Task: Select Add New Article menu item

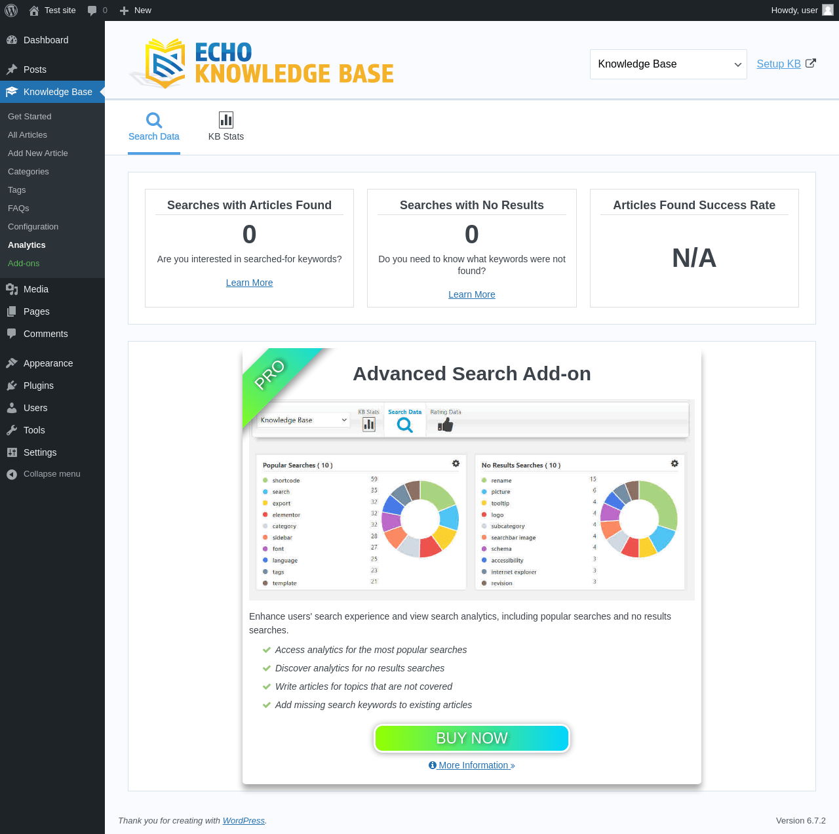Action: pyautogui.click(x=38, y=153)
